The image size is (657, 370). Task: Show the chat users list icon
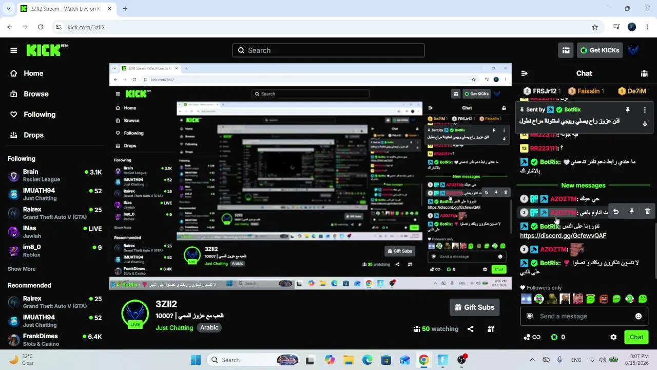[644, 73]
